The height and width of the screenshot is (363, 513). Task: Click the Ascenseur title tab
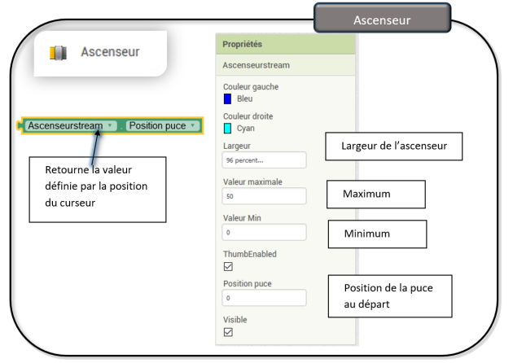[x=382, y=19]
